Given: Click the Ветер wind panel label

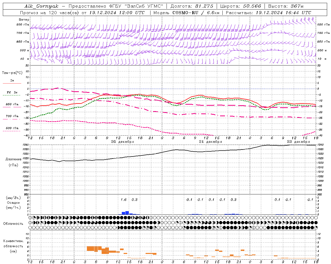Looking at the screenshot, I should (x=24, y=20).
